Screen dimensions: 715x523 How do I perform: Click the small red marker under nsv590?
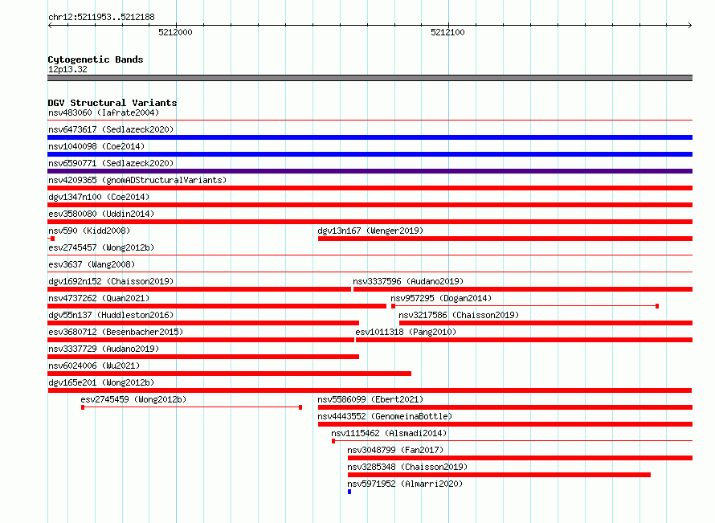pos(51,239)
